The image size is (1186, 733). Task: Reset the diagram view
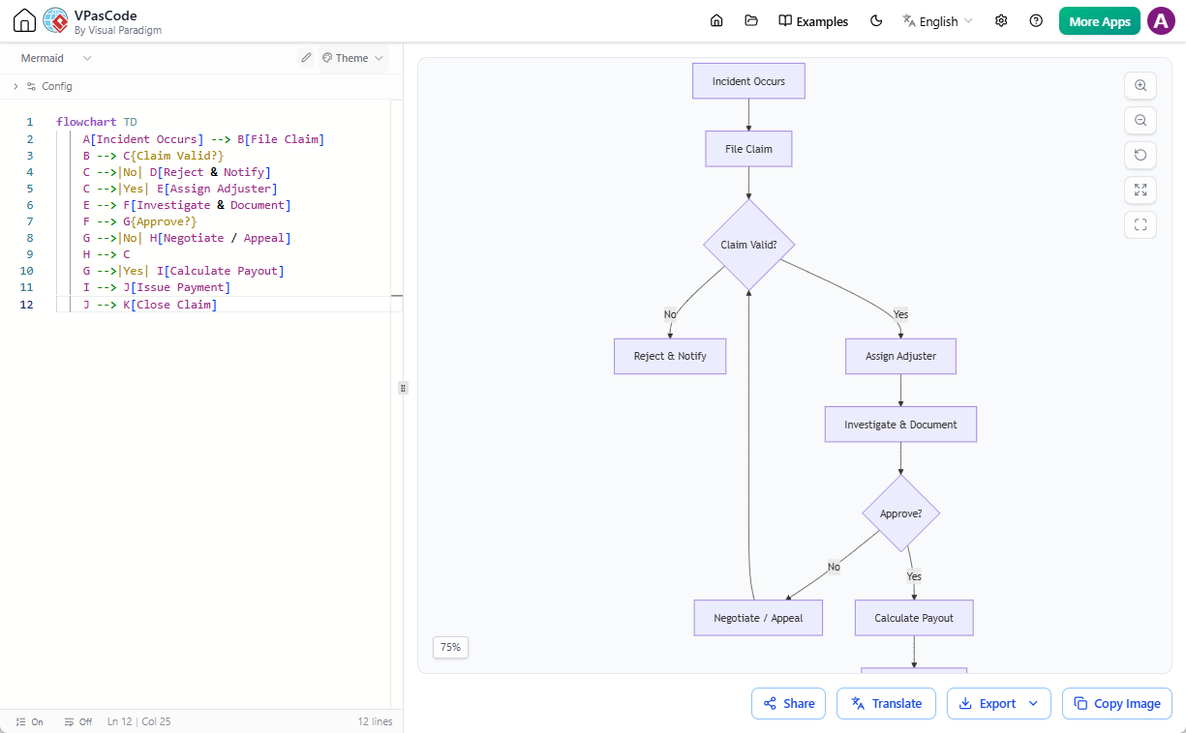point(1140,155)
